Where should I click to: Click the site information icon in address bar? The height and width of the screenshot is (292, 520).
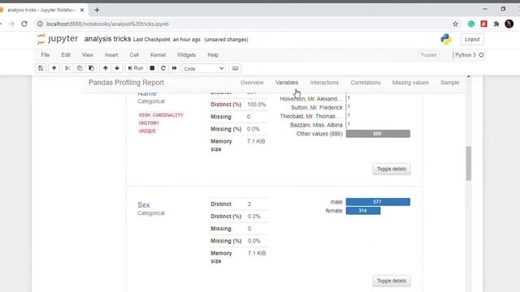[40, 24]
